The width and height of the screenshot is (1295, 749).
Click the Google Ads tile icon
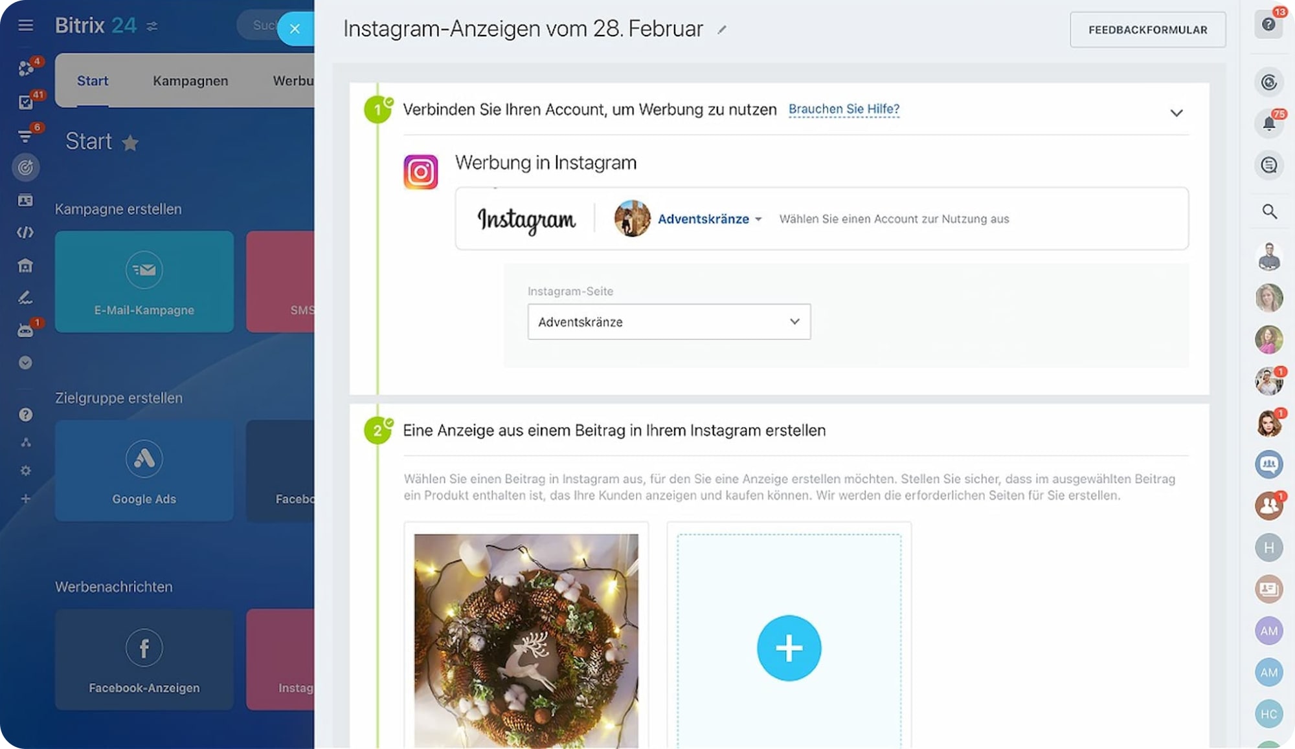pyautogui.click(x=144, y=459)
